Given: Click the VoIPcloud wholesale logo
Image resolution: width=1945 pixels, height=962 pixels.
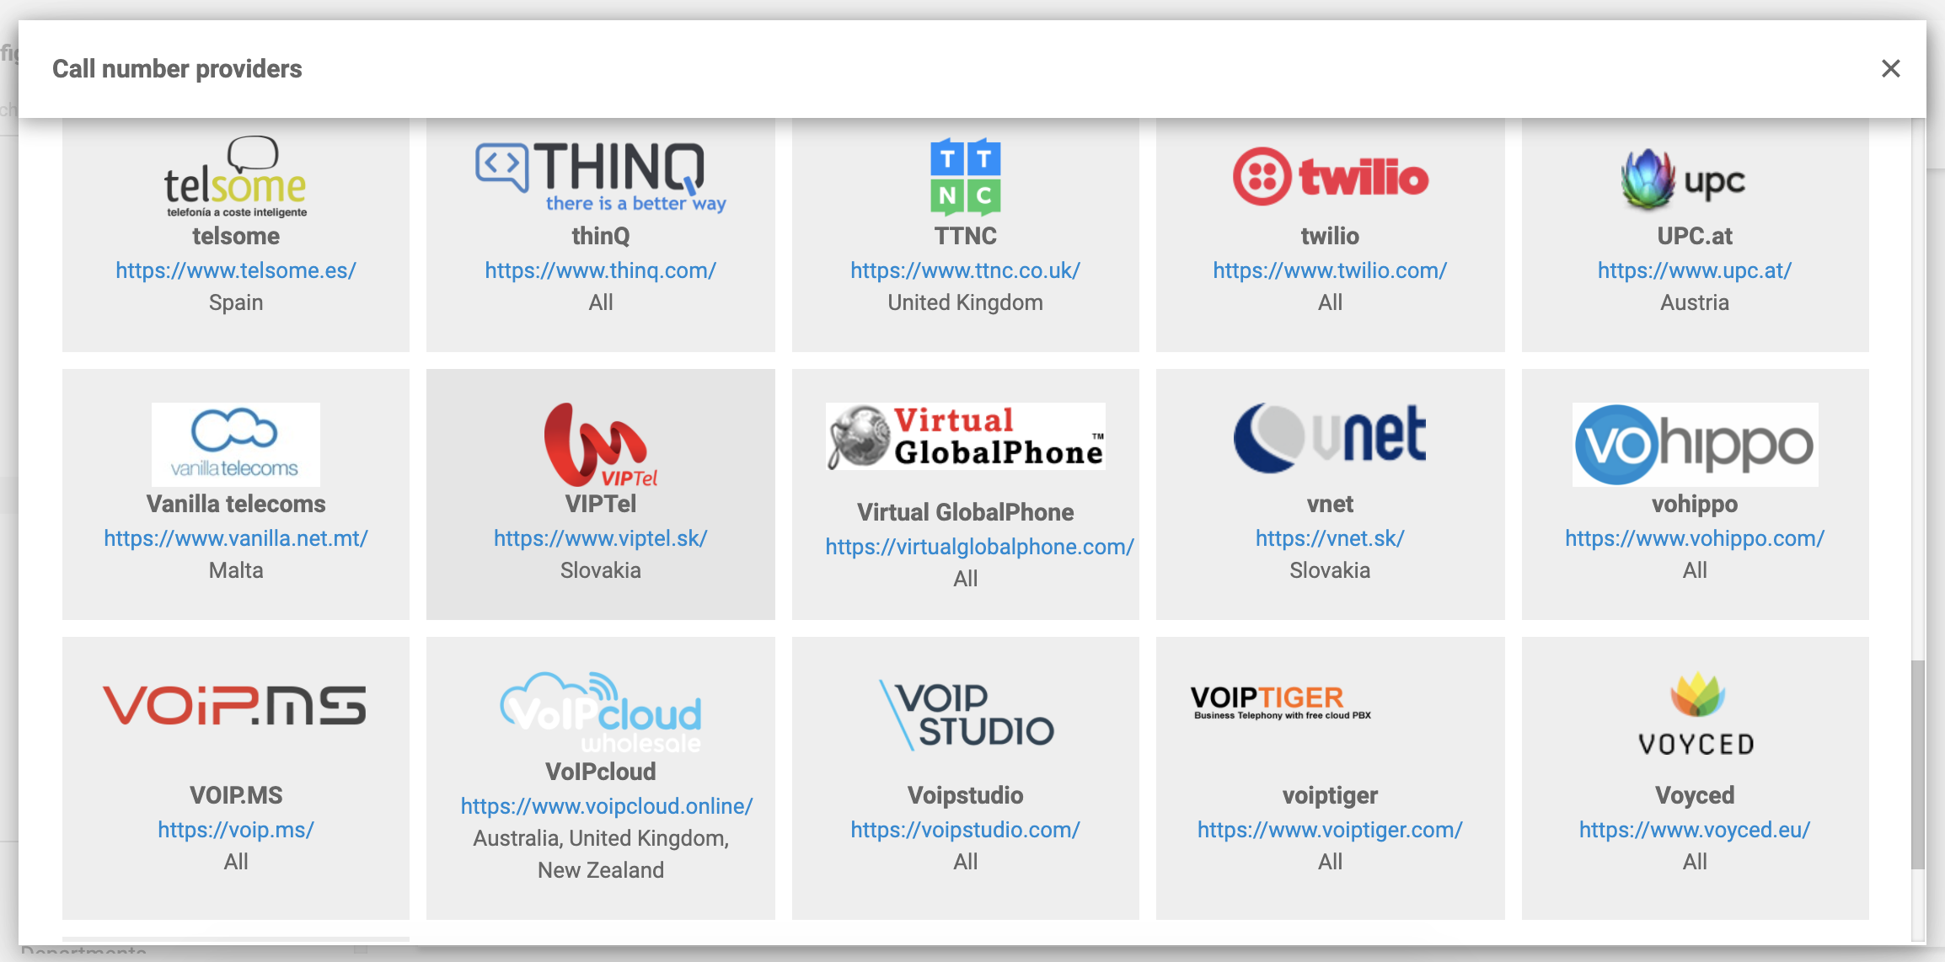Looking at the screenshot, I should pyautogui.click(x=600, y=713).
